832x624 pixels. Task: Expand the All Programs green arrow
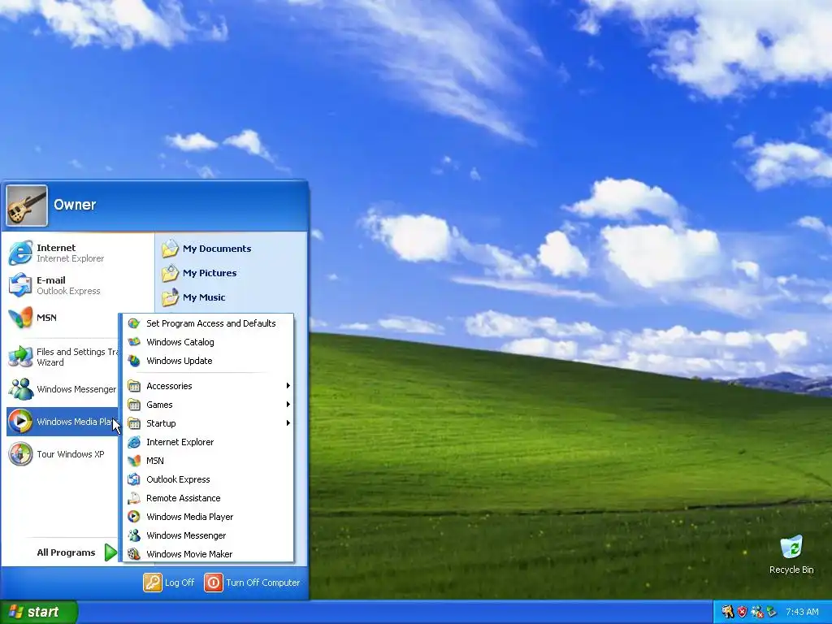coord(110,552)
